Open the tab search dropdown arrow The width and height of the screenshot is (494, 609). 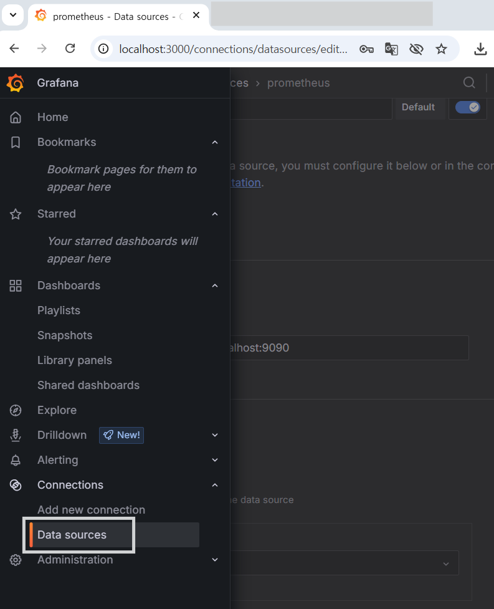pos(13,15)
